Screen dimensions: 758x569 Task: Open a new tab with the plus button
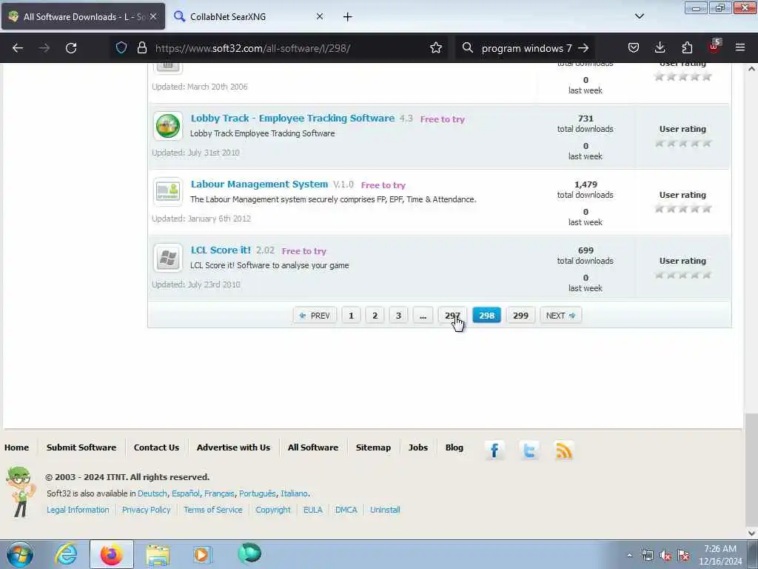[x=348, y=17]
